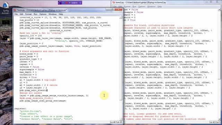Image resolution: width=222 pixels, height=125 pixels.
Task: Open File menu in lomo.py window
Action: pyautogui.click(x=16, y=14)
